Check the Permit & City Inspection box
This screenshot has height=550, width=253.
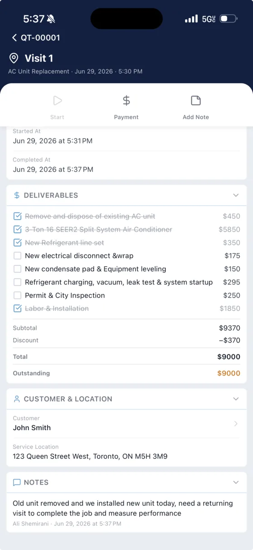pyautogui.click(x=17, y=296)
